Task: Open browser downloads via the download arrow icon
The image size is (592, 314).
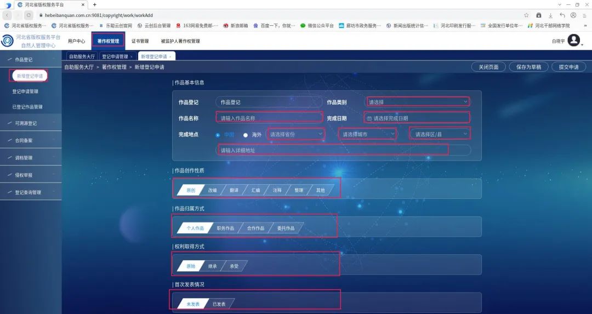Action: 550,15
